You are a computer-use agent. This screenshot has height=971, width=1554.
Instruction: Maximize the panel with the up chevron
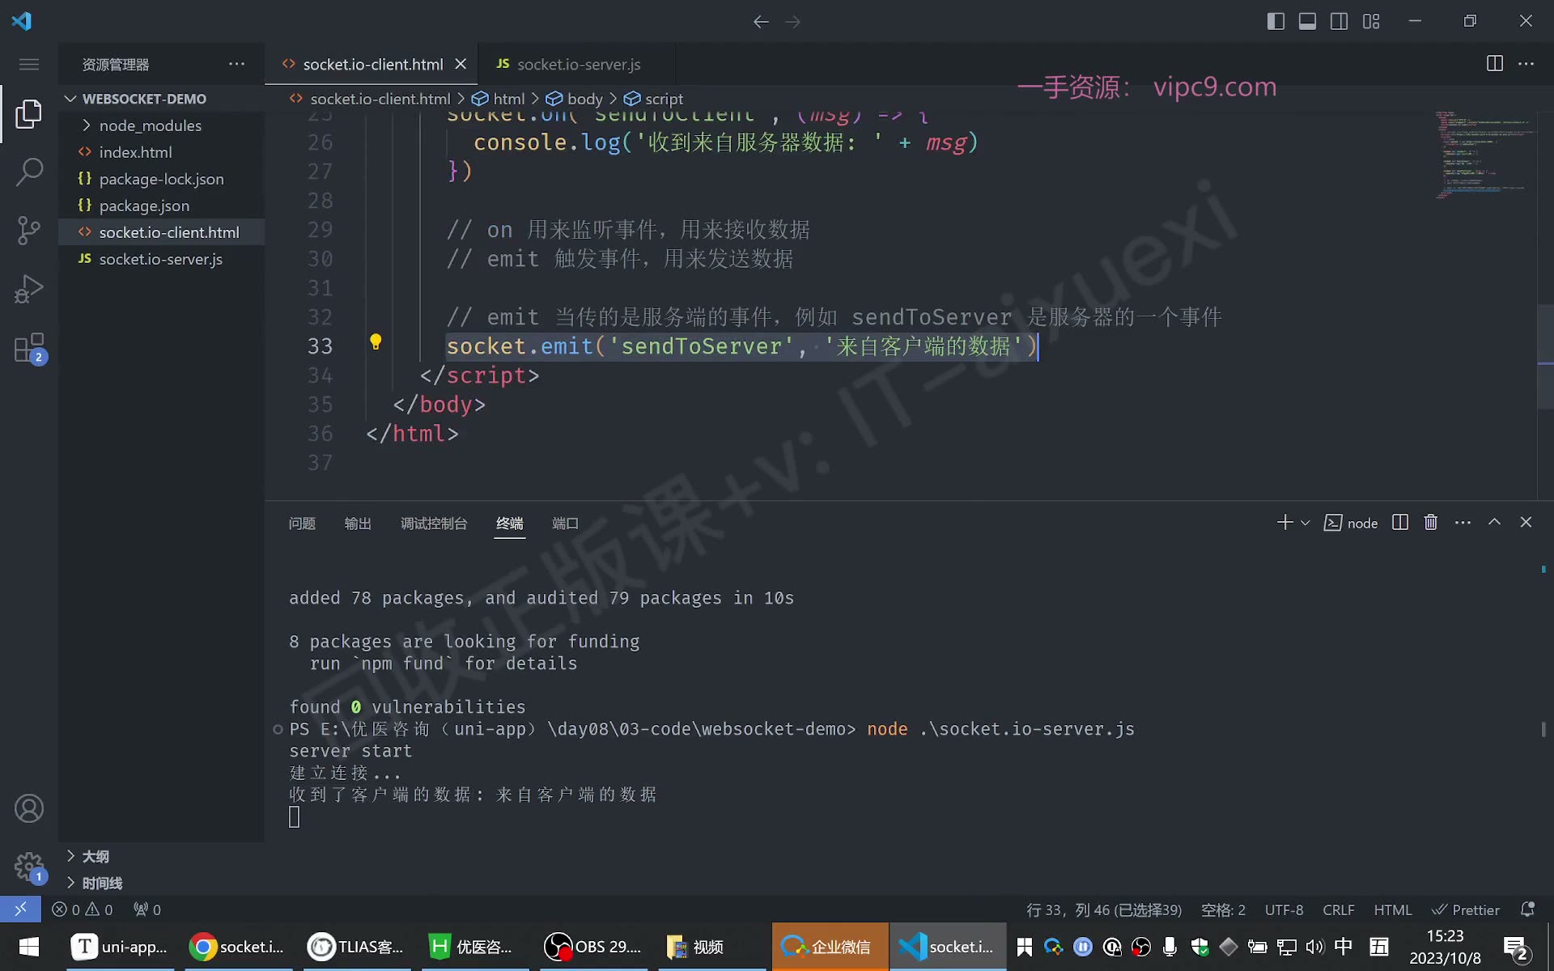[1494, 522]
